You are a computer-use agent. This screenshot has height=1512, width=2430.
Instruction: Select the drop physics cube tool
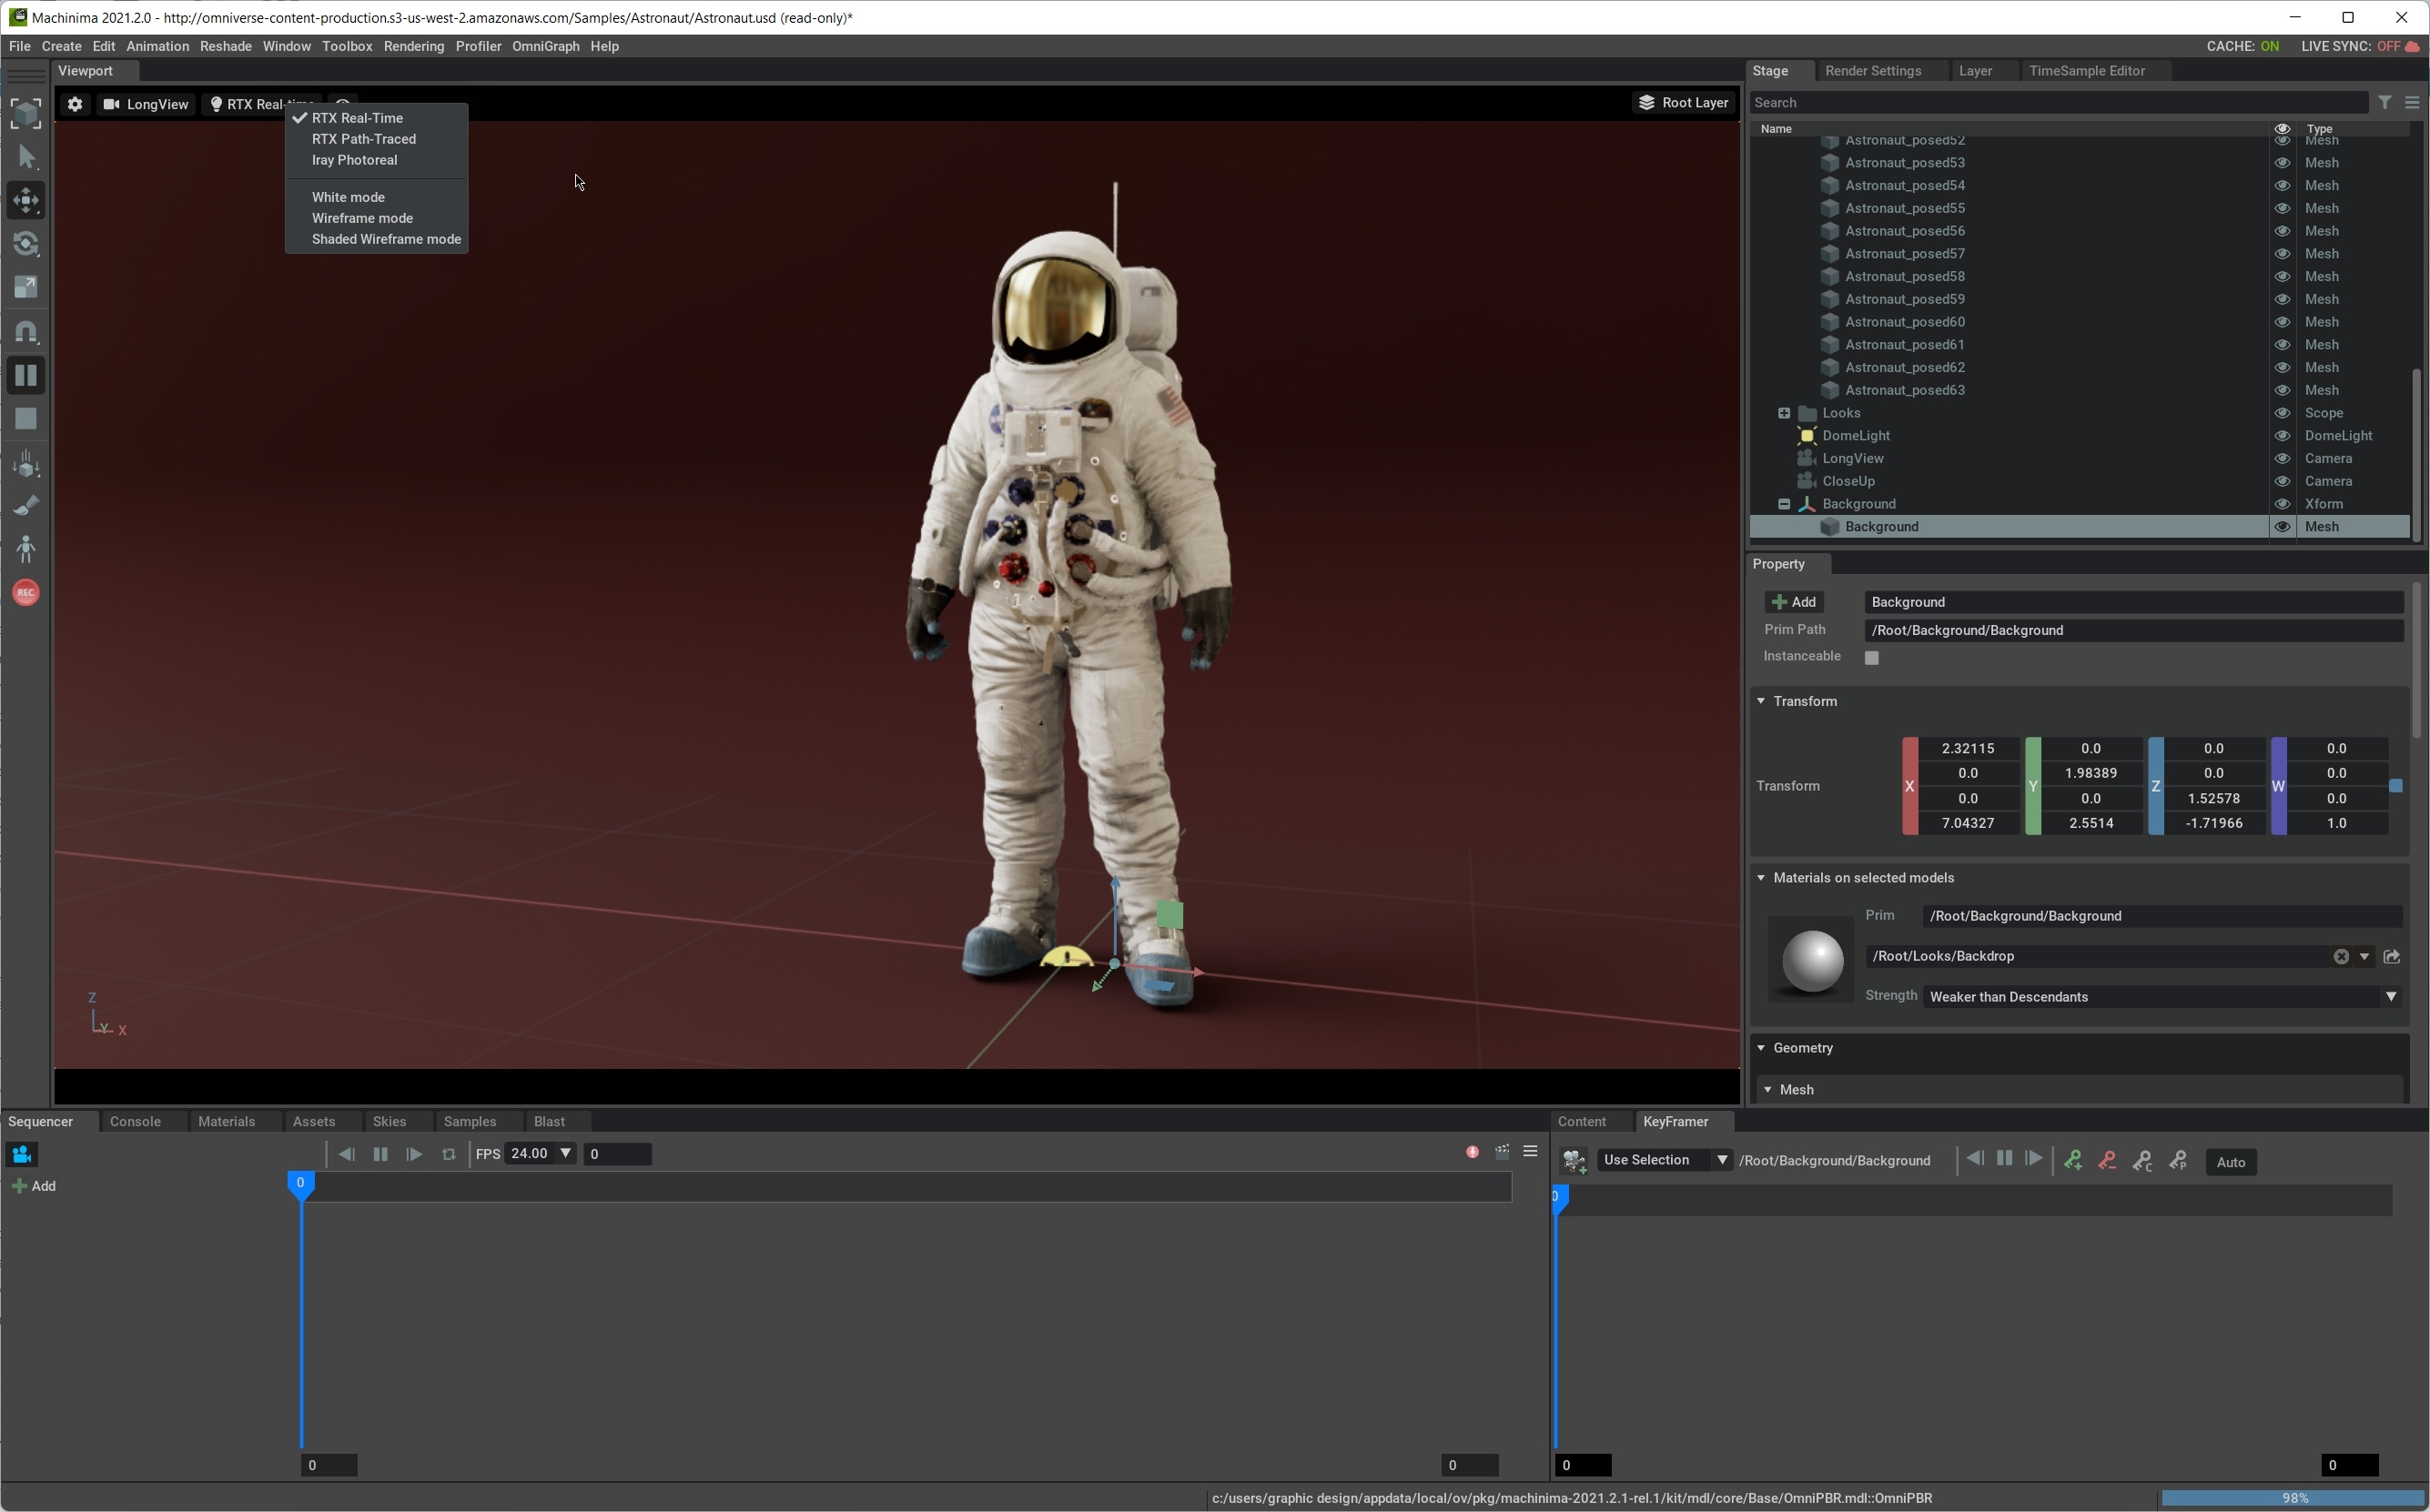(x=26, y=462)
